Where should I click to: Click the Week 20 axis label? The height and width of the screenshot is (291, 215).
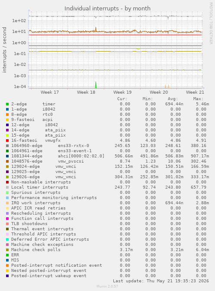click(159, 92)
